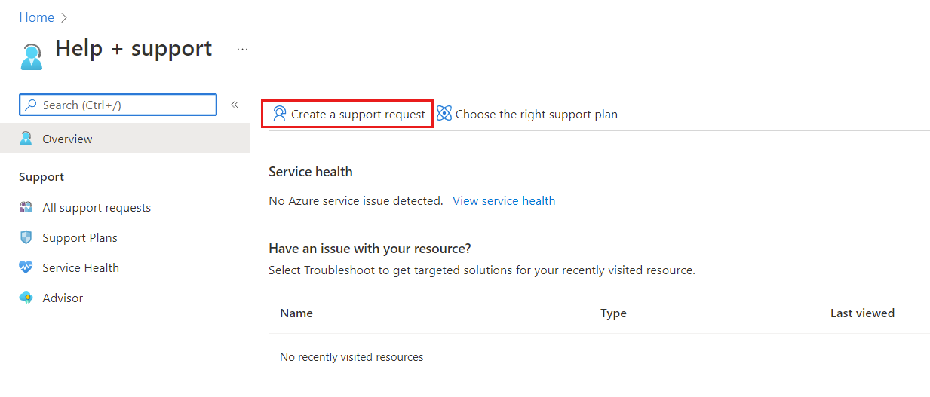Click the support plan atom icon
This screenshot has width=930, height=397.
coord(444,114)
